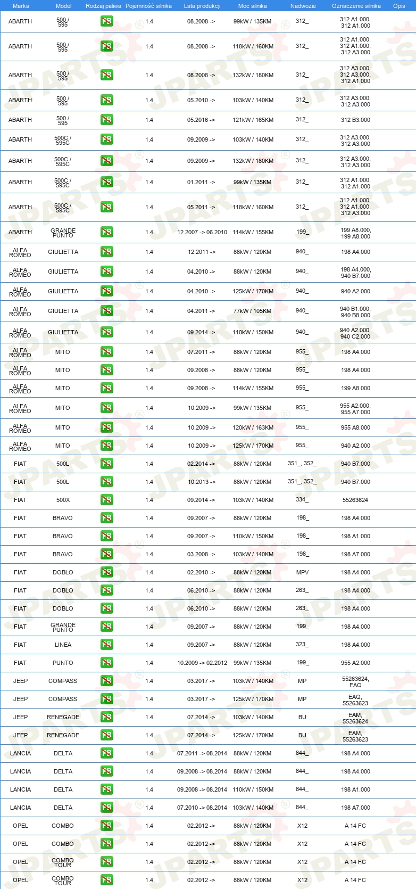Click fuel icon in Jeep Renegade 125kW row
The height and width of the screenshot is (889, 416).
[106, 735]
